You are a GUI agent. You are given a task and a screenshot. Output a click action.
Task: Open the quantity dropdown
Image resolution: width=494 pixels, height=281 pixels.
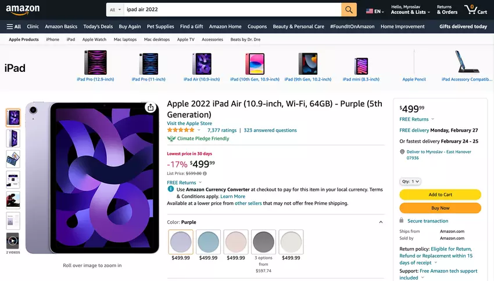click(410, 181)
